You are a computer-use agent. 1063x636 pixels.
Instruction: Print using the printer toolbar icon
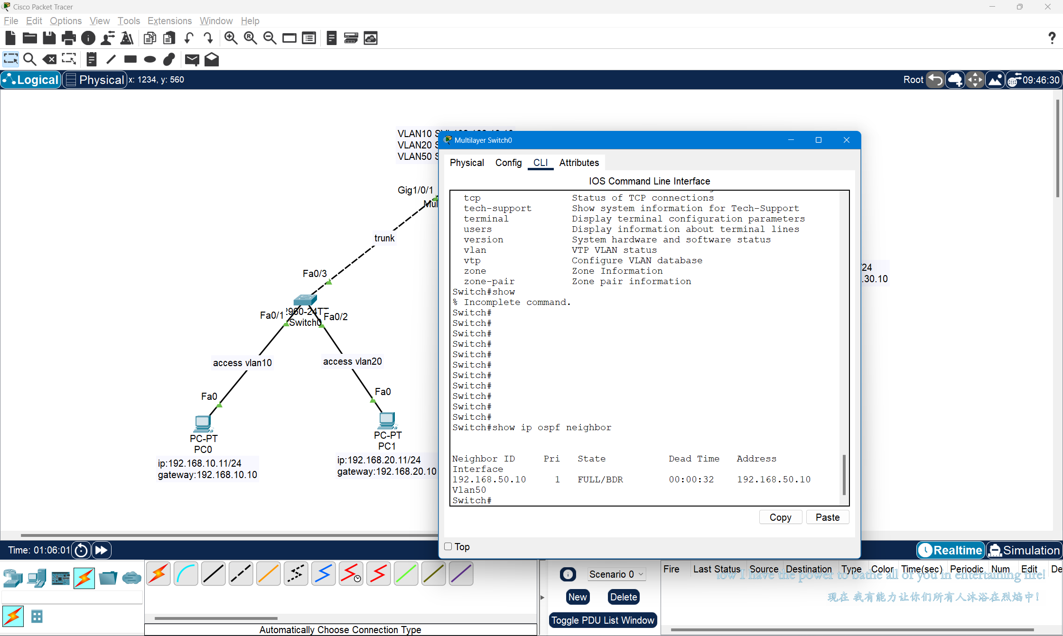coord(68,38)
